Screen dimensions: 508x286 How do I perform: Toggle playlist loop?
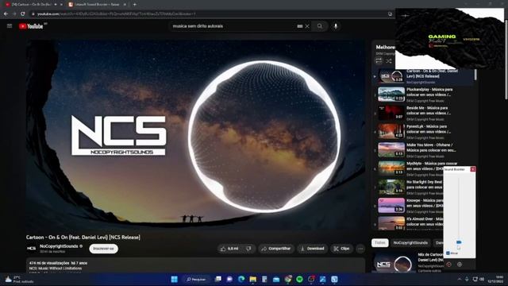tap(379, 61)
